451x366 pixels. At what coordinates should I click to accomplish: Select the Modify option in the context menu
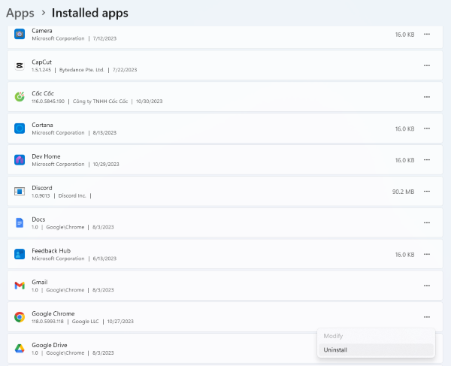332,336
